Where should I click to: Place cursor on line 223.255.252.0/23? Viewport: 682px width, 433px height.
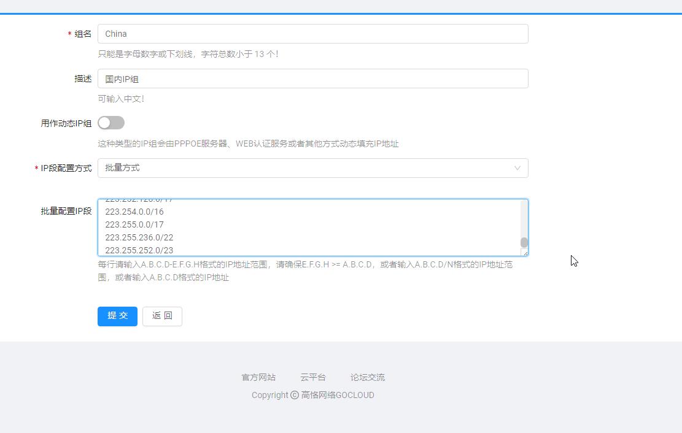point(139,250)
